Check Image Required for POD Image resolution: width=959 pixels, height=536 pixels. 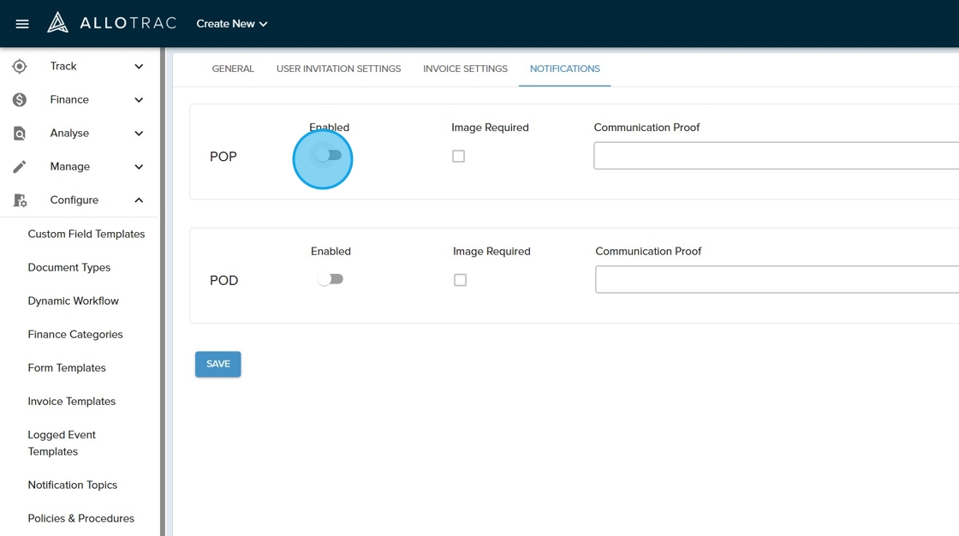(461, 280)
